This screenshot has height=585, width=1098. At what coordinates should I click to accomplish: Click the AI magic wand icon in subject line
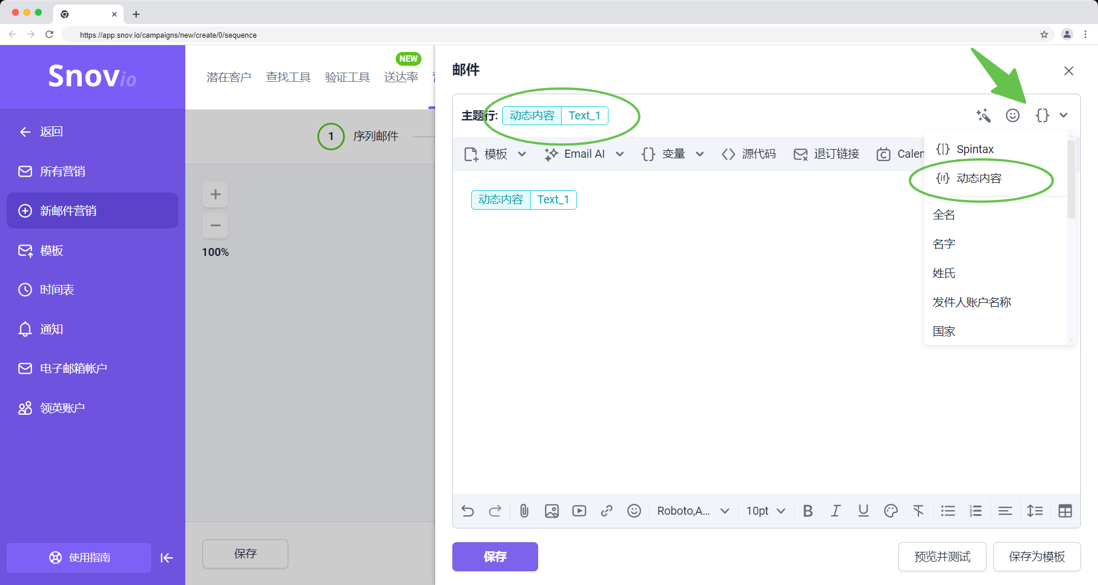tap(983, 115)
